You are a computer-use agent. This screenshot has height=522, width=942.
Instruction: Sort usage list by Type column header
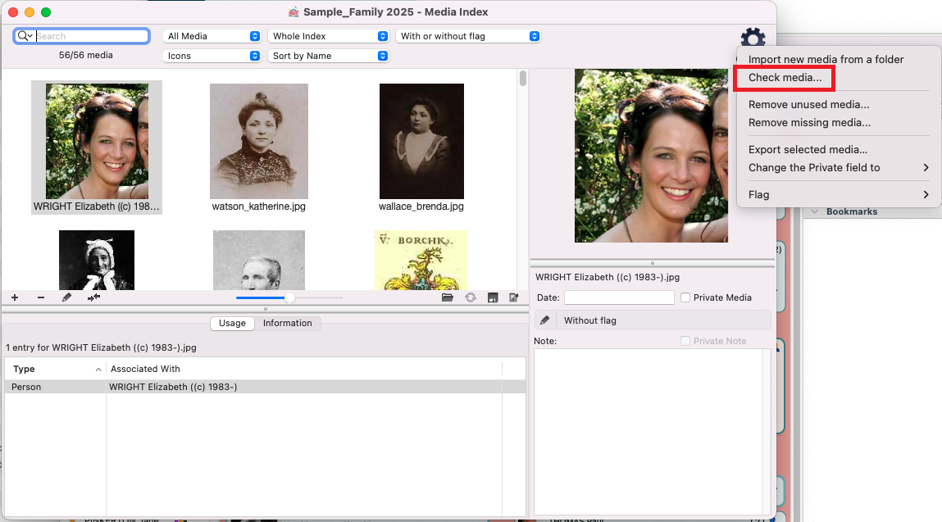click(54, 369)
